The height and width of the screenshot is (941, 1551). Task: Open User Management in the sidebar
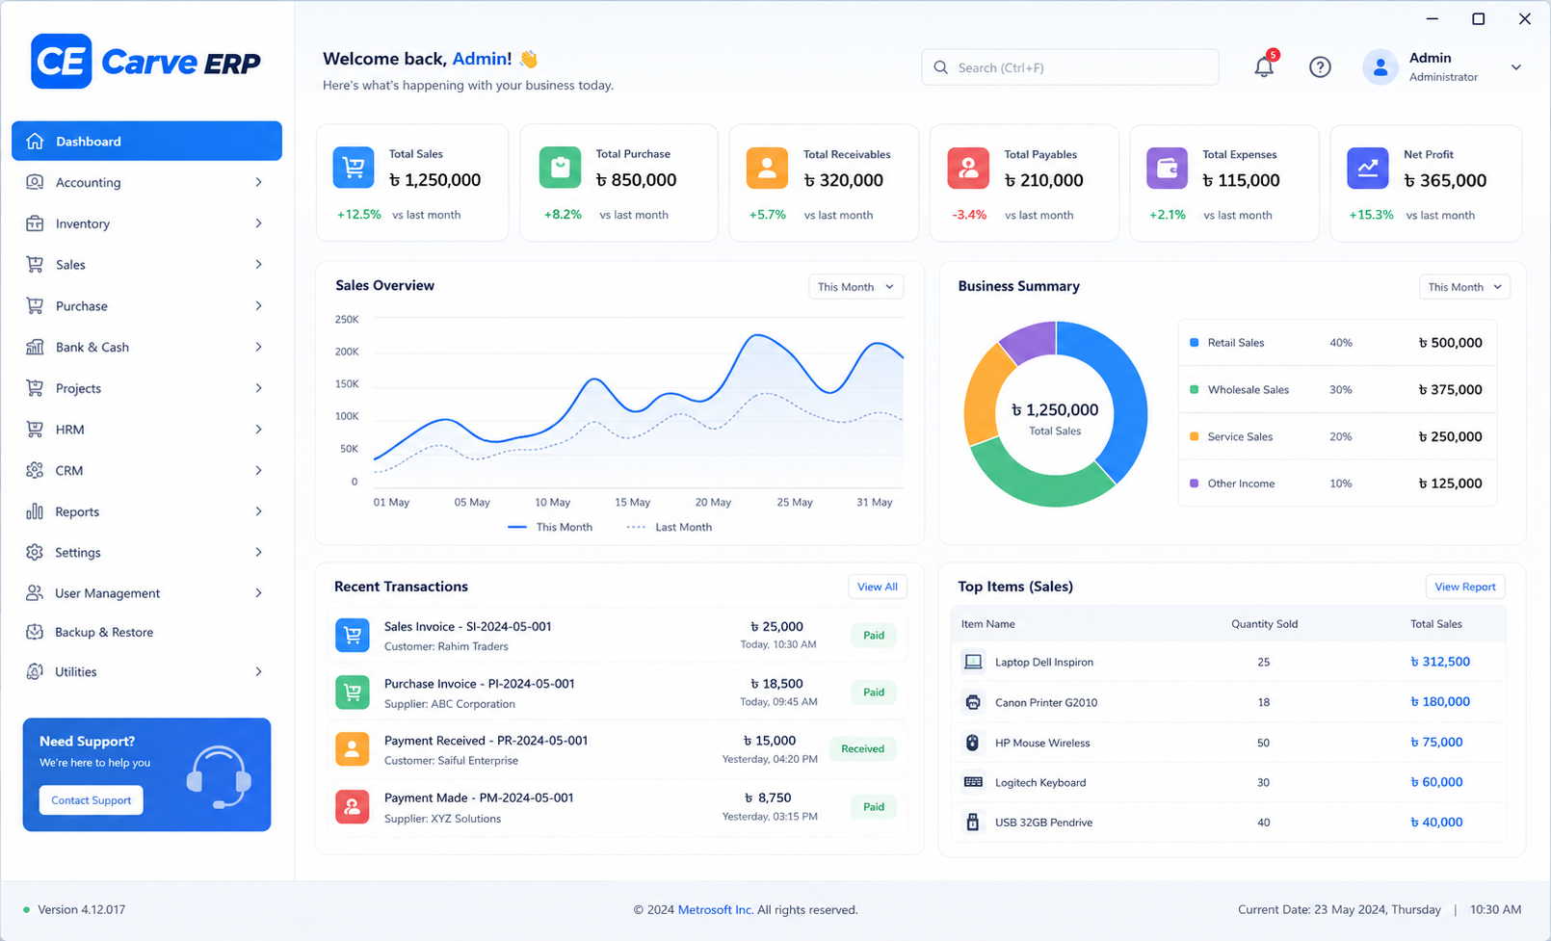pyautogui.click(x=146, y=593)
